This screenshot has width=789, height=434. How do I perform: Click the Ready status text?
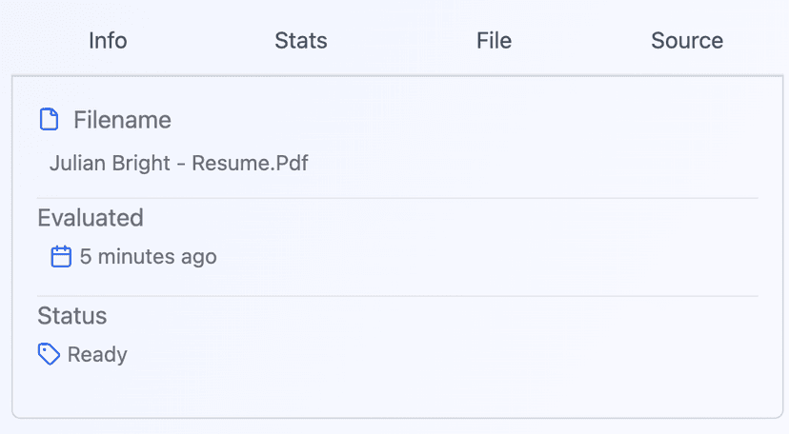(97, 355)
